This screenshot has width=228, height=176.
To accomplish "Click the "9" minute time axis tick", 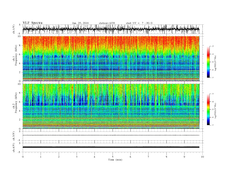I will click(x=184, y=157).
